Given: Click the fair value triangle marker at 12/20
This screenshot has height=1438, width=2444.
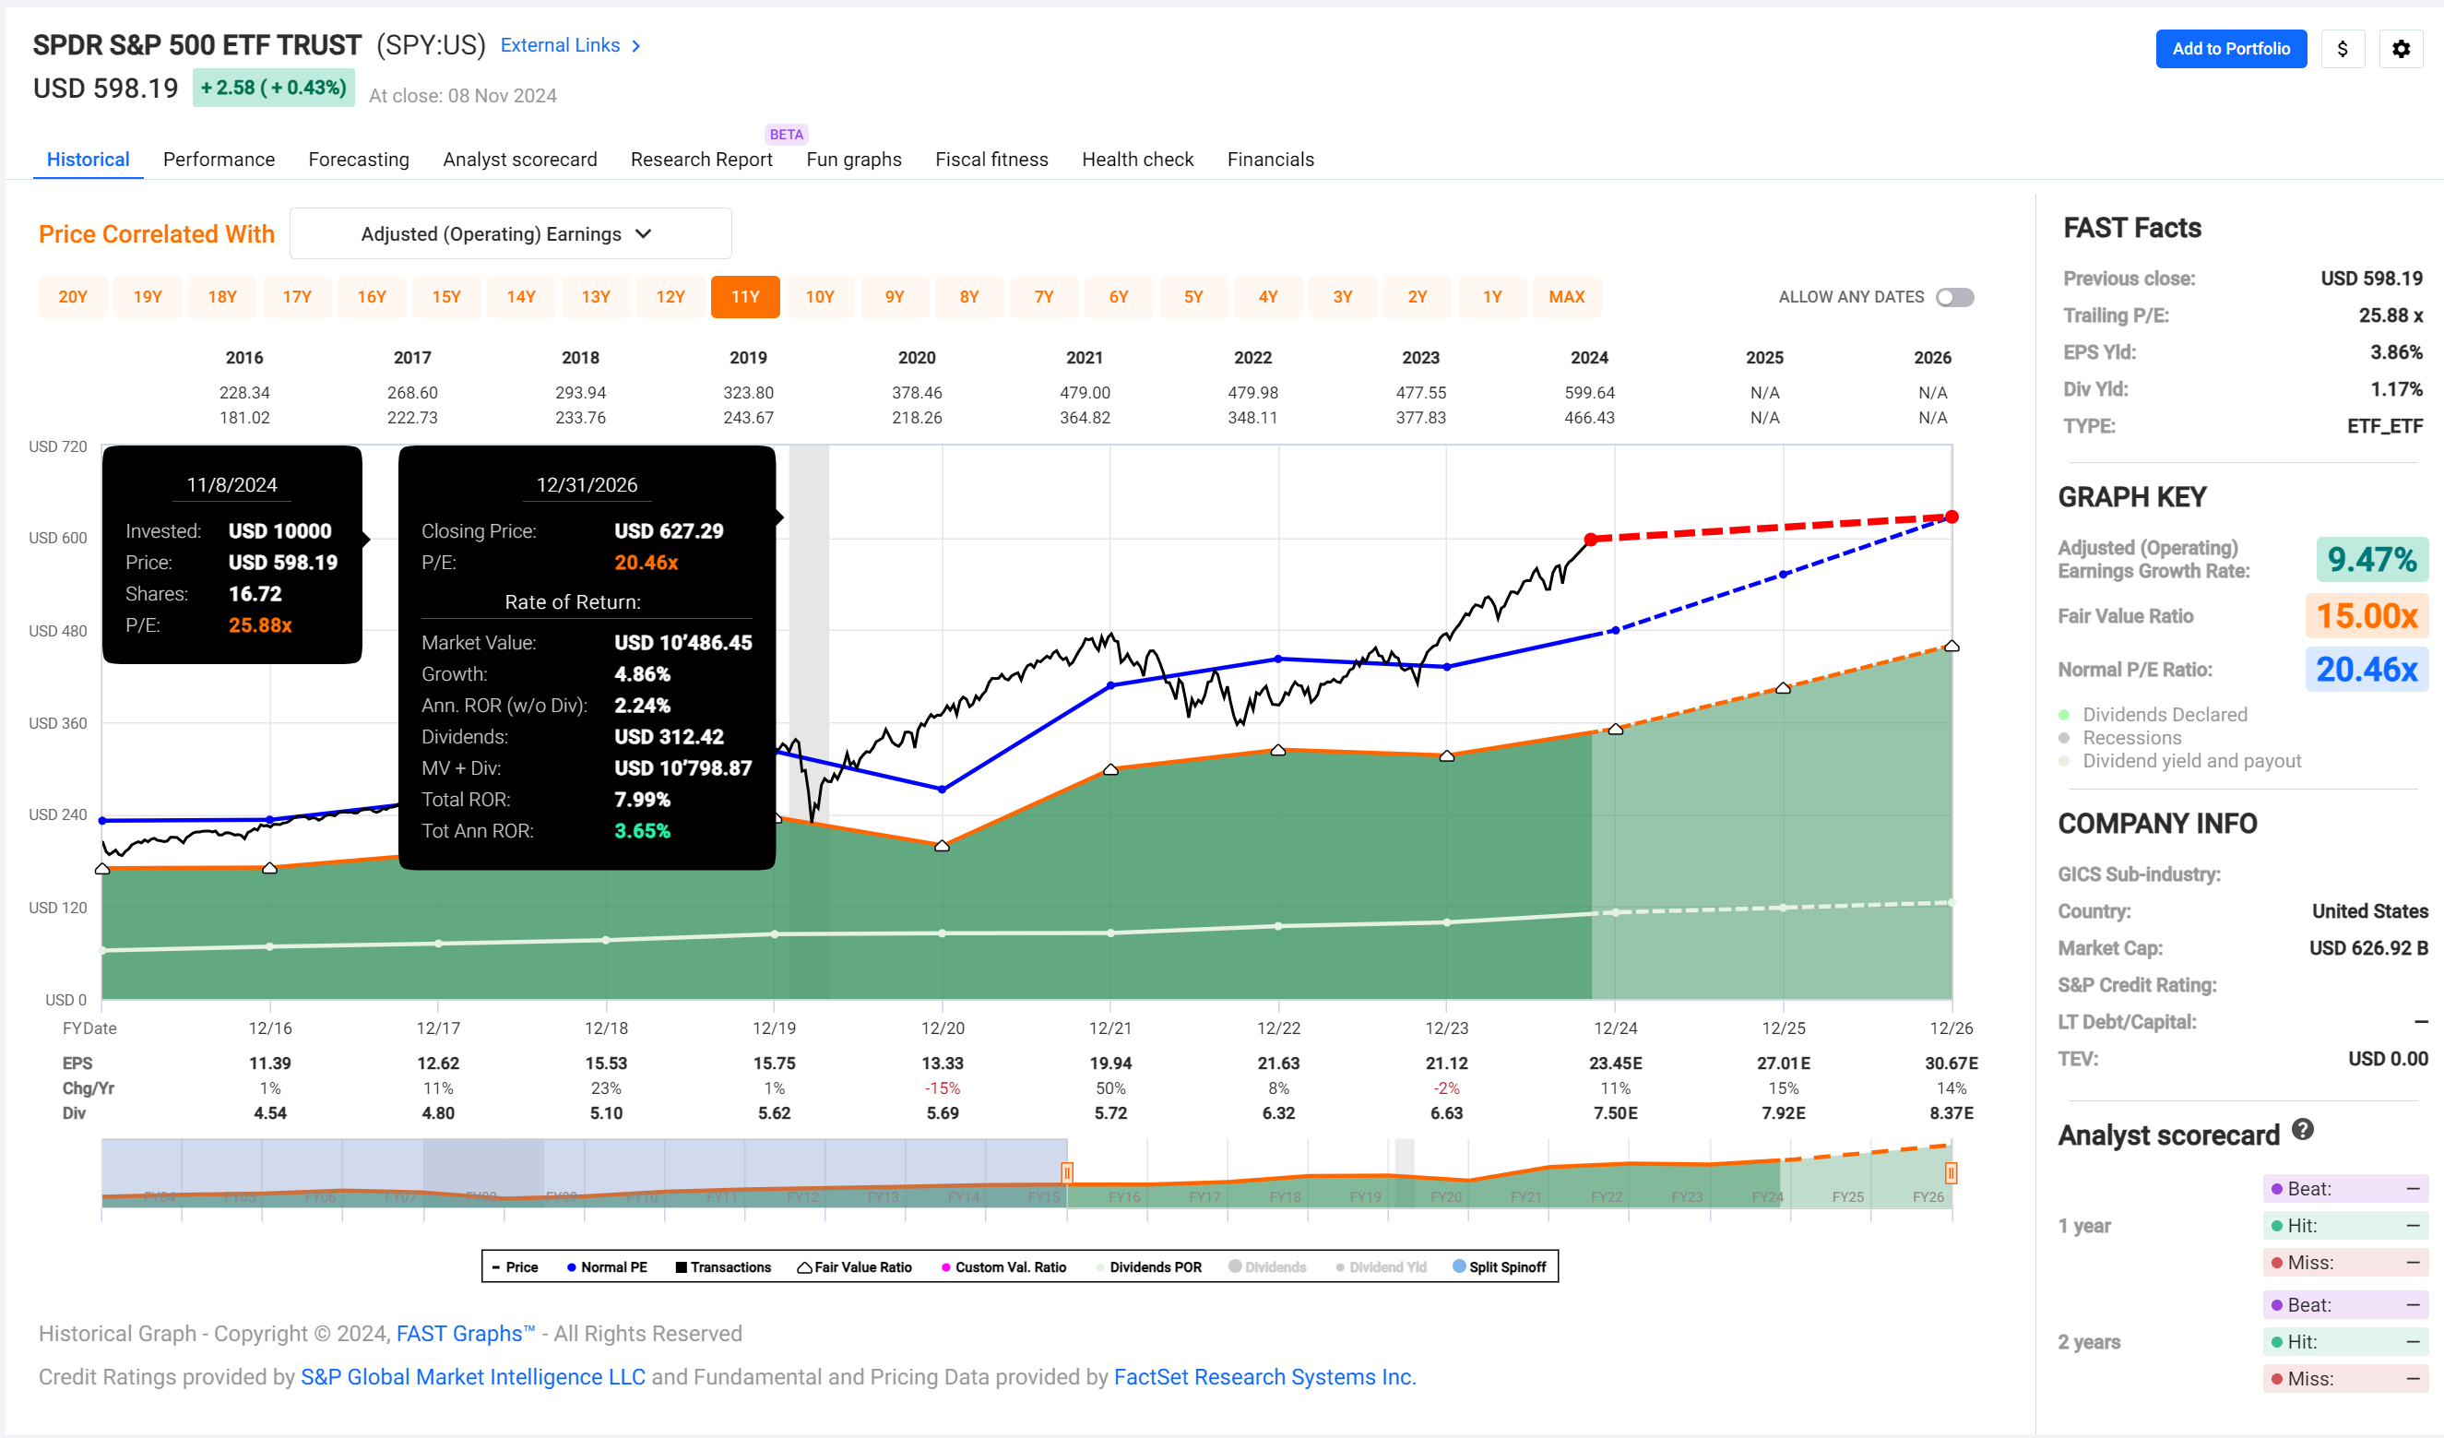Looking at the screenshot, I should [942, 846].
